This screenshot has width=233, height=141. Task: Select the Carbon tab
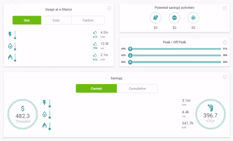click(x=88, y=20)
